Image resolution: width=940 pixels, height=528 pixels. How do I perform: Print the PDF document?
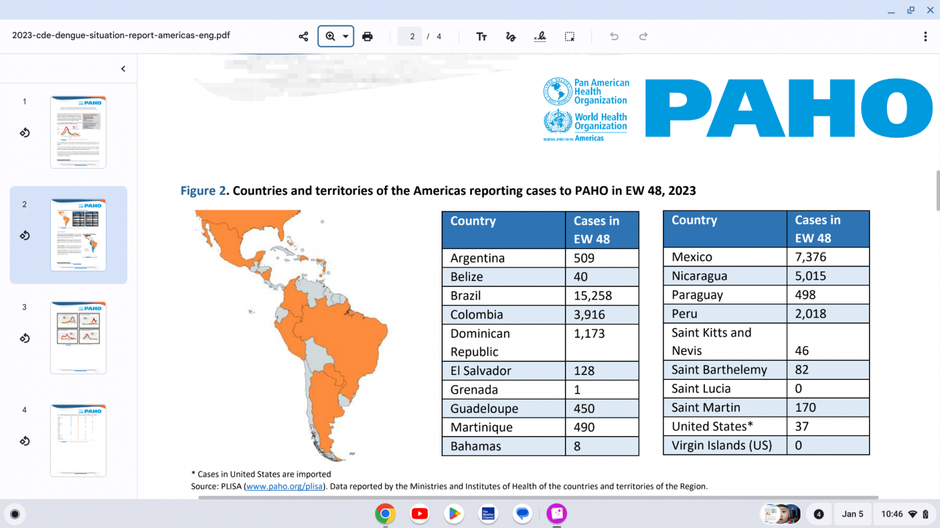coord(367,36)
